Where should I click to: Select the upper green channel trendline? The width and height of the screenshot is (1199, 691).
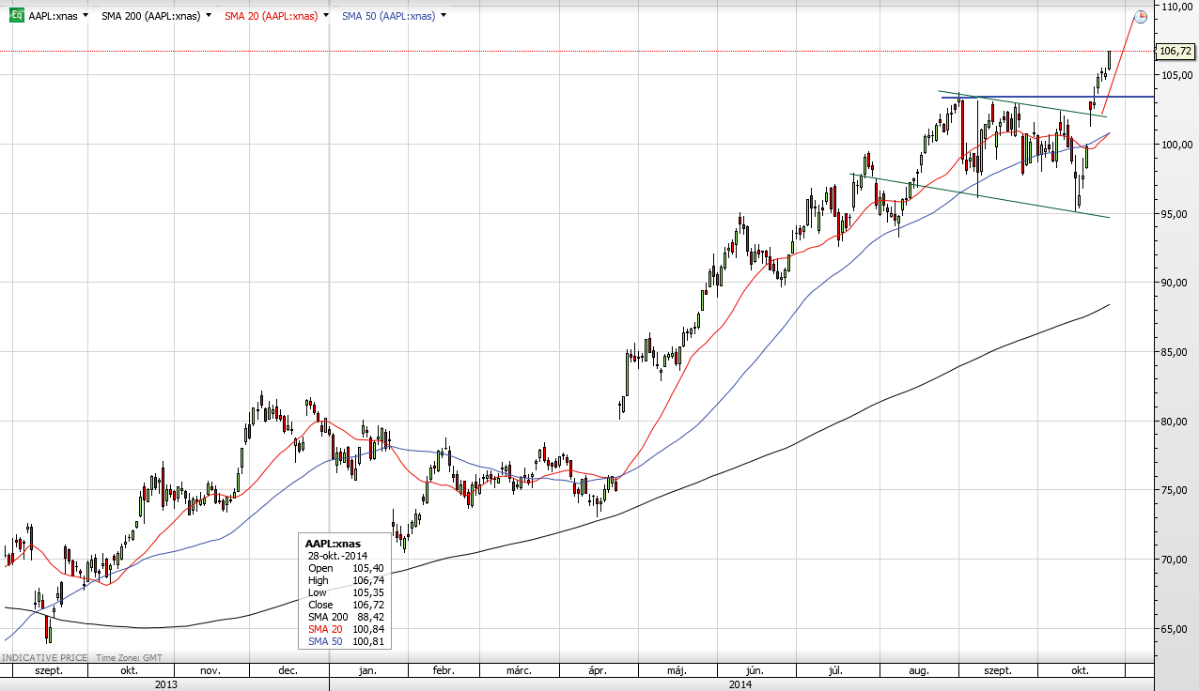[x=1024, y=104]
